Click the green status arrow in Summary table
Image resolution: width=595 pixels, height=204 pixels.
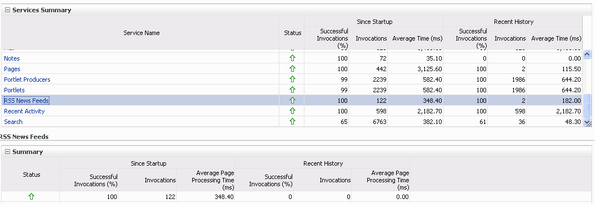[x=31, y=196]
